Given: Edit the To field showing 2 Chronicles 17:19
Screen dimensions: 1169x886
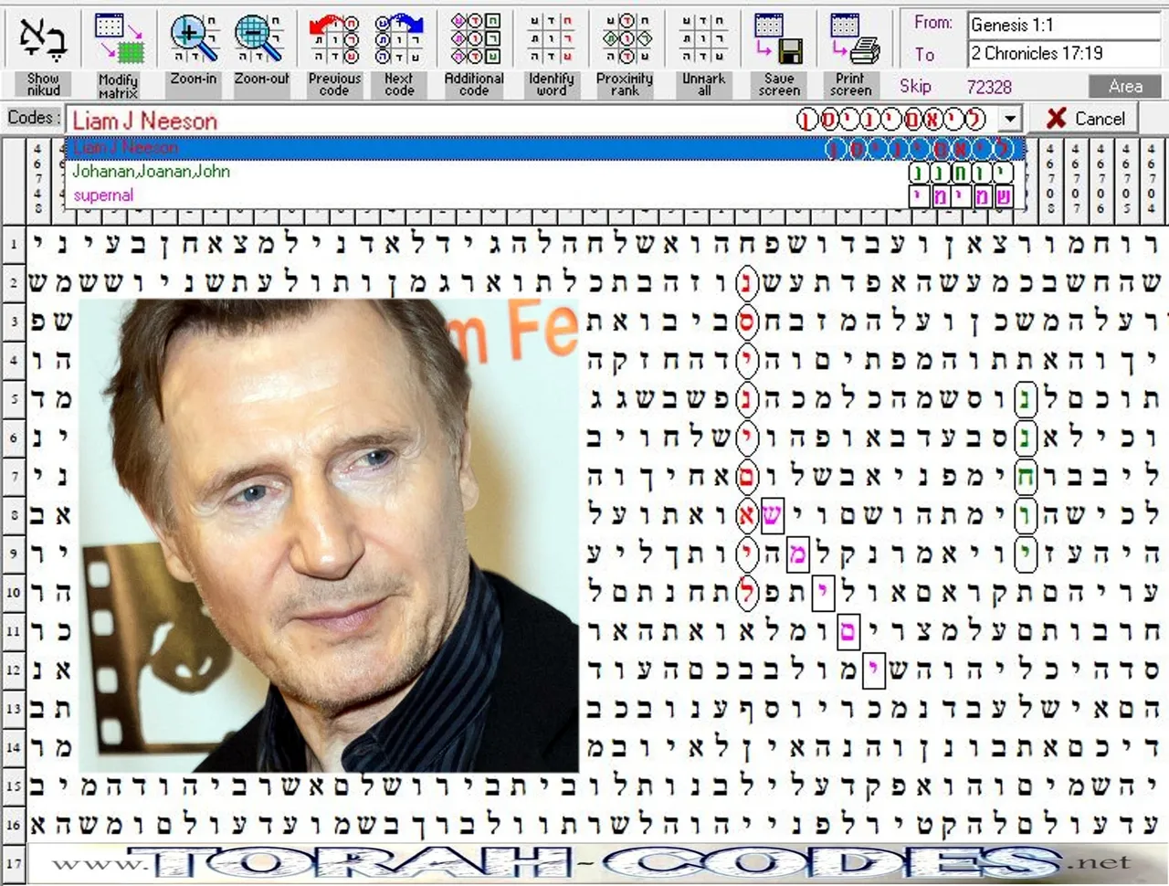Looking at the screenshot, I should (x=1062, y=53).
